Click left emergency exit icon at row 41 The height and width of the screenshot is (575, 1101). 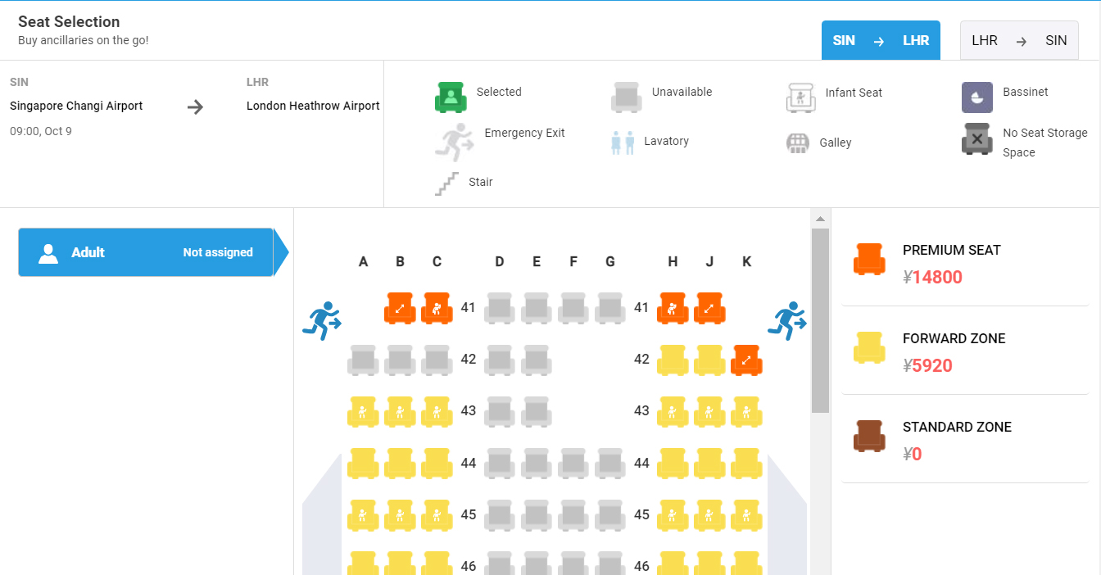(x=322, y=321)
